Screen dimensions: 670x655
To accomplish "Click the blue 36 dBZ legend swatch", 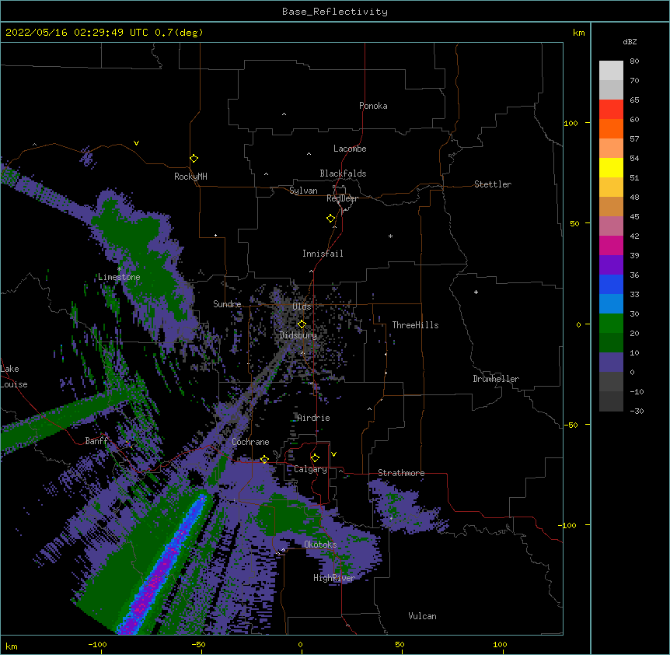I will [x=611, y=284].
